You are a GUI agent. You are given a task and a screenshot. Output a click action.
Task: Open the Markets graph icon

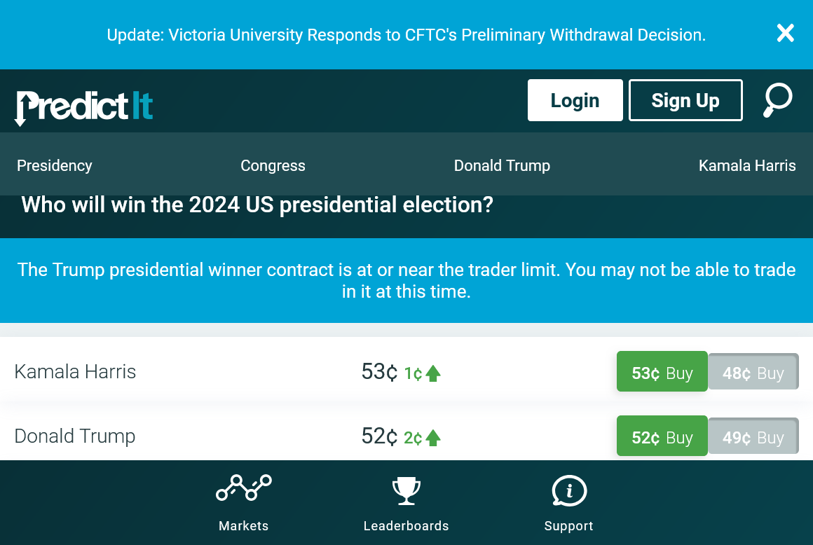click(243, 488)
